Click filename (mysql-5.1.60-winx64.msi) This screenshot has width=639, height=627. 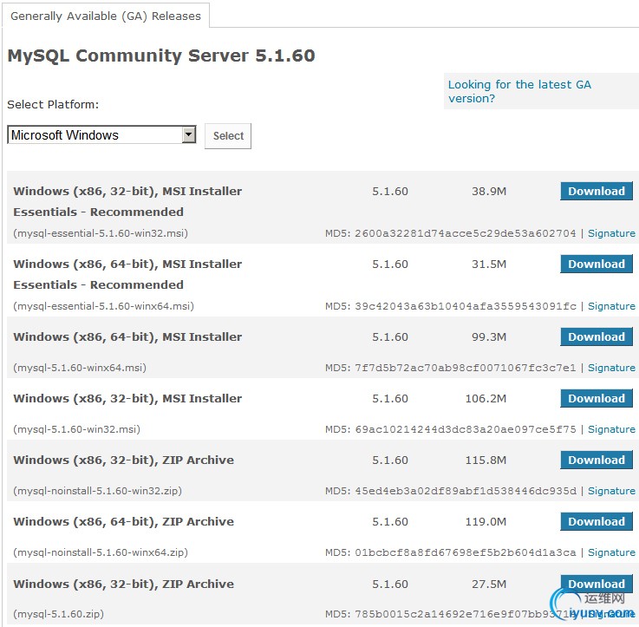click(80, 368)
